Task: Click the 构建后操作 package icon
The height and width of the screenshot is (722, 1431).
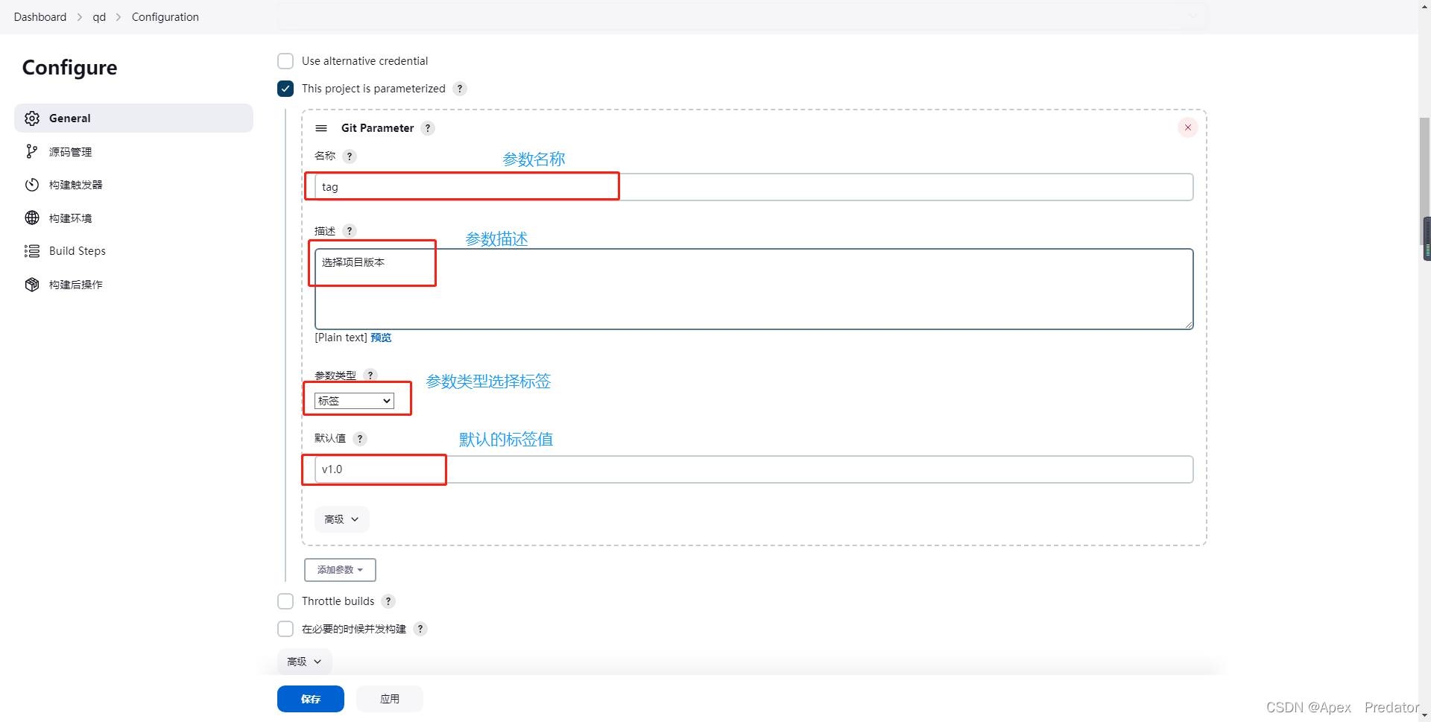Action: click(x=32, y=285)
